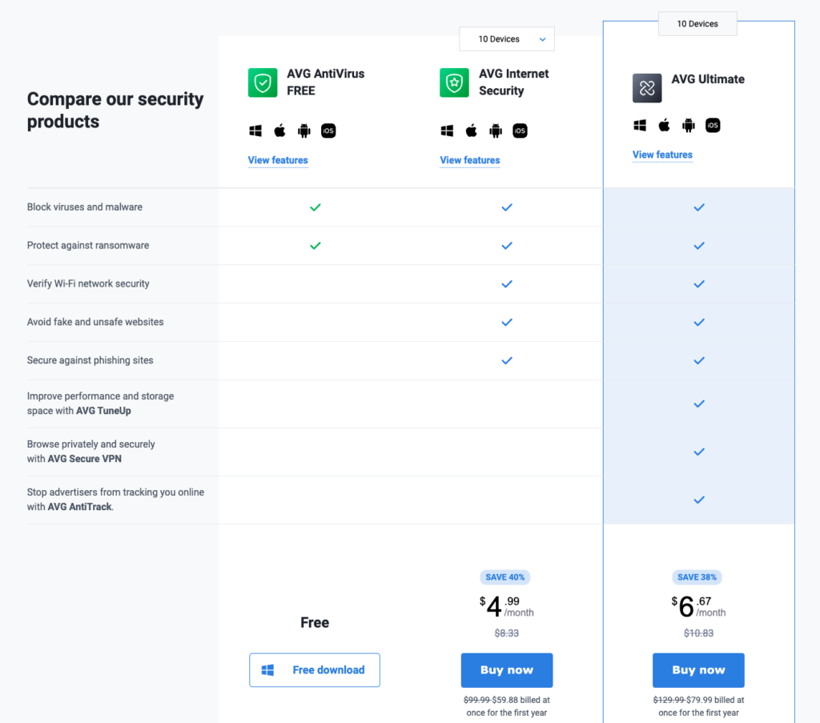The width and height of the screenshot is (820, 723).
Task: Click Android icon under AVG Internet Security
Action: 496,131
